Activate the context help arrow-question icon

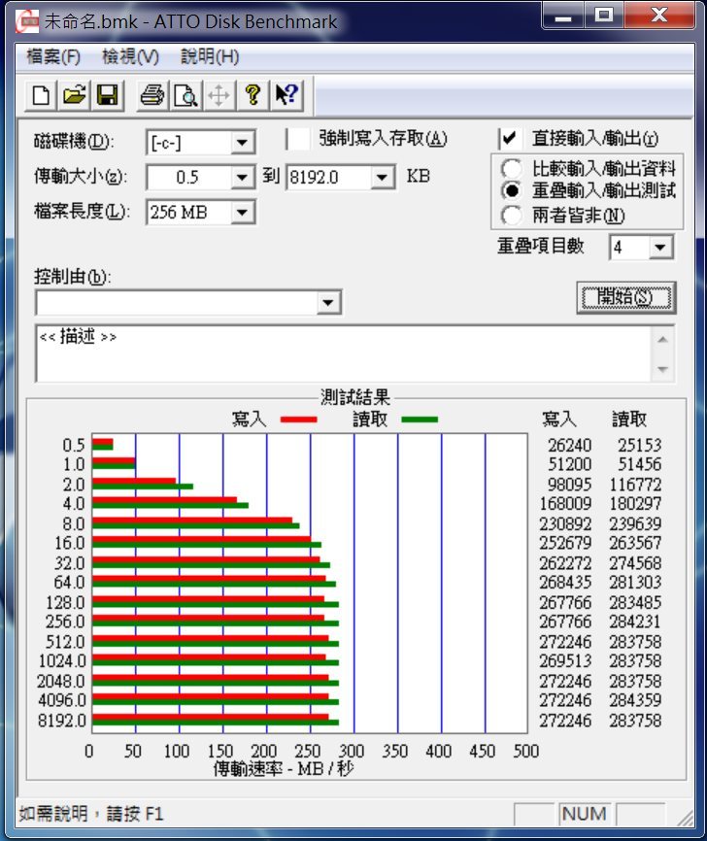click(x=286, y=95)
